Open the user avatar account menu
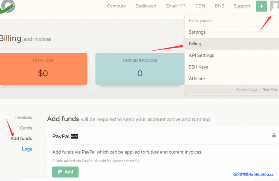The height and width of the screenshot is (181, 279). 274,6
